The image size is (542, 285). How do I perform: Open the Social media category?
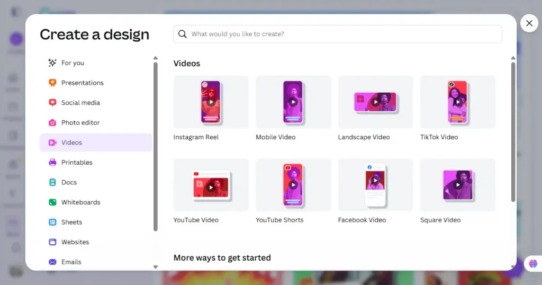click(x=96, y=102)
